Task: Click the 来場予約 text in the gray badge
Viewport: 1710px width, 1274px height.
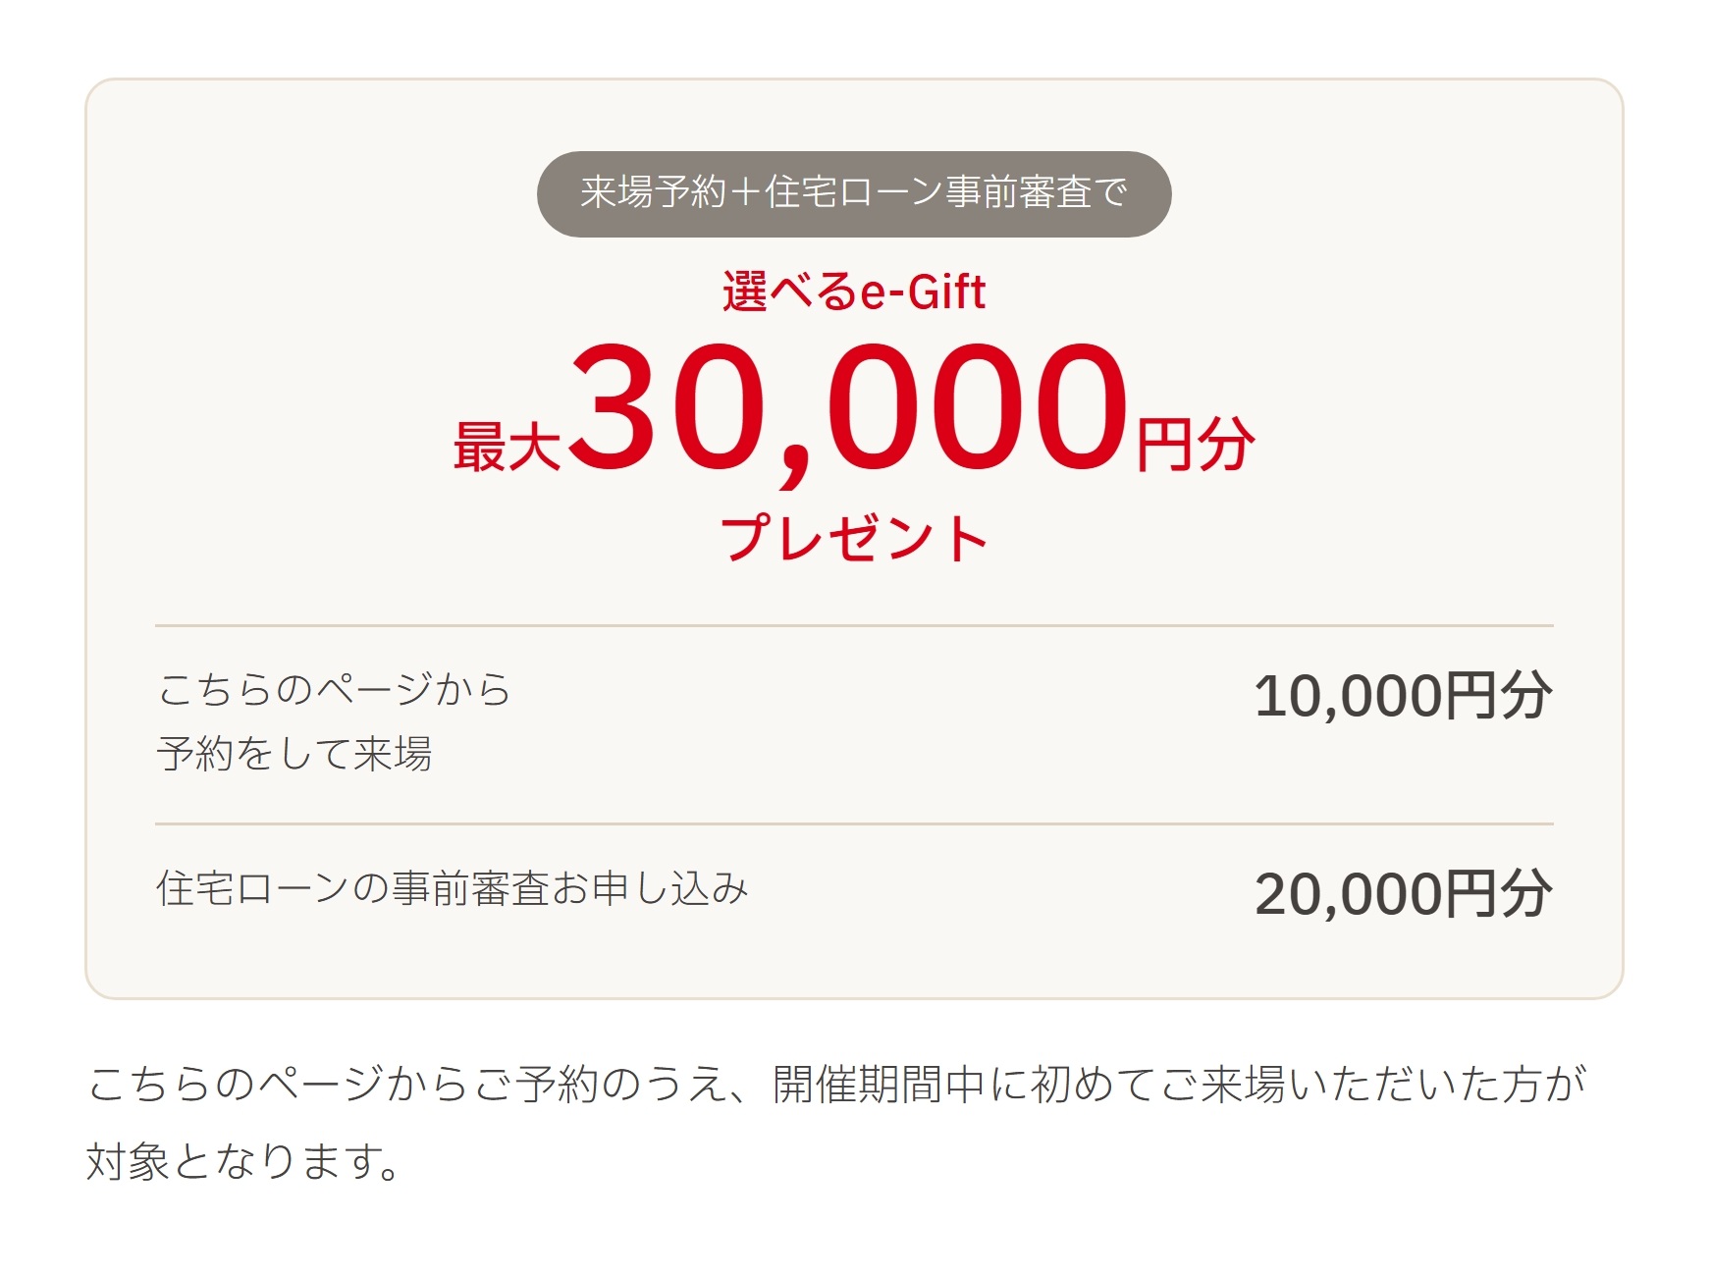Action: (653, 192)
